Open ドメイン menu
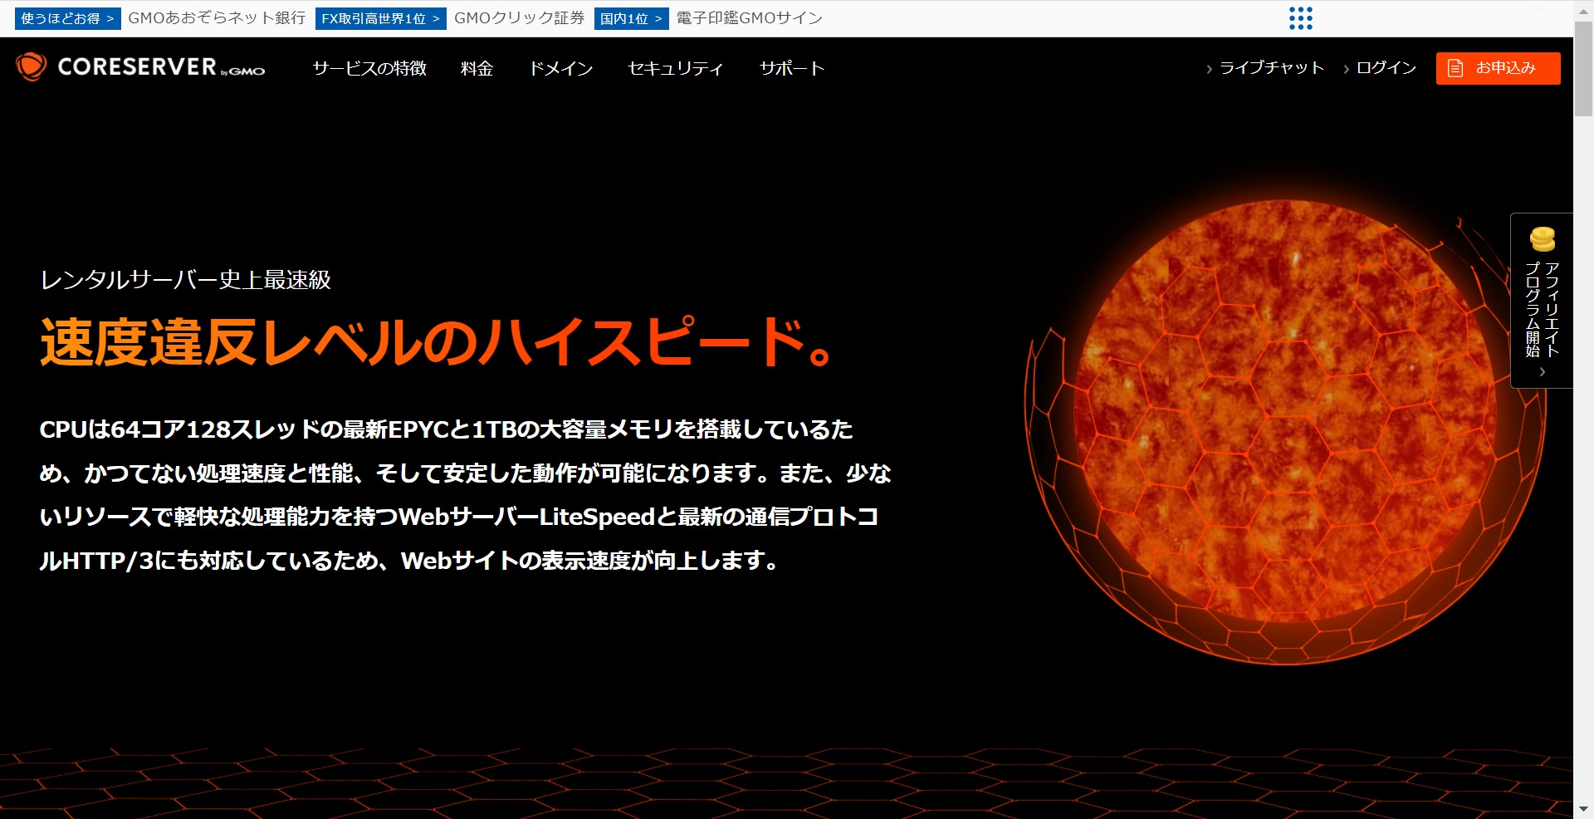Screen dimensions: 1594x819 [x=561, y=68]
